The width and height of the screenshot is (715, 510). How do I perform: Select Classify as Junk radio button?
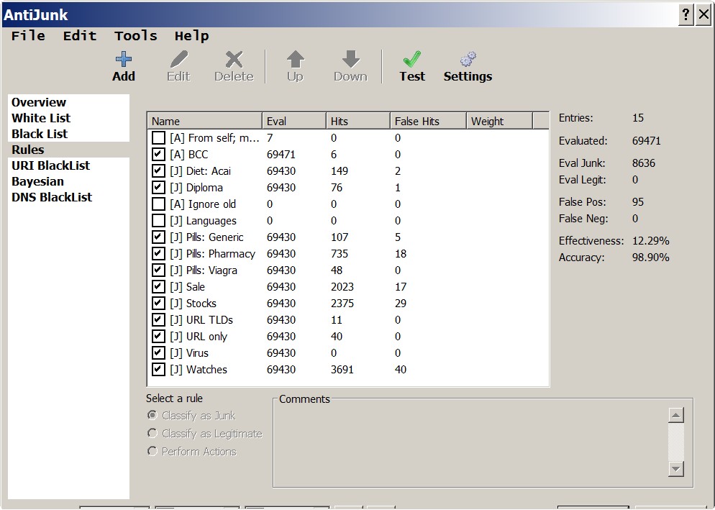(152, 415)
